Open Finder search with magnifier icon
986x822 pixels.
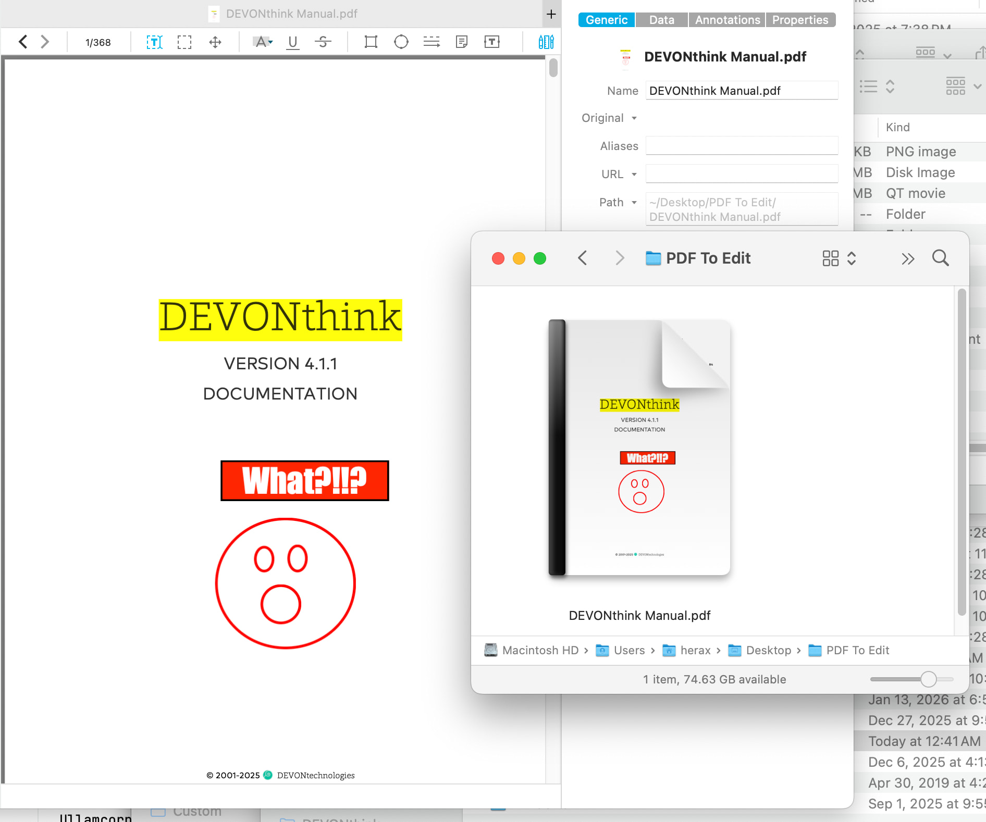click(x=940, y=258)
